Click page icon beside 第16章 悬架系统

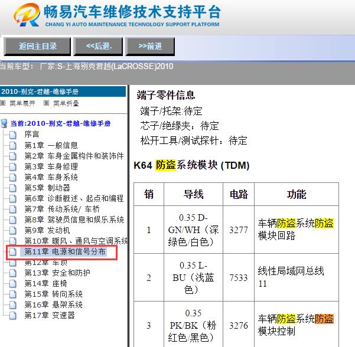[x=13, y=305]
